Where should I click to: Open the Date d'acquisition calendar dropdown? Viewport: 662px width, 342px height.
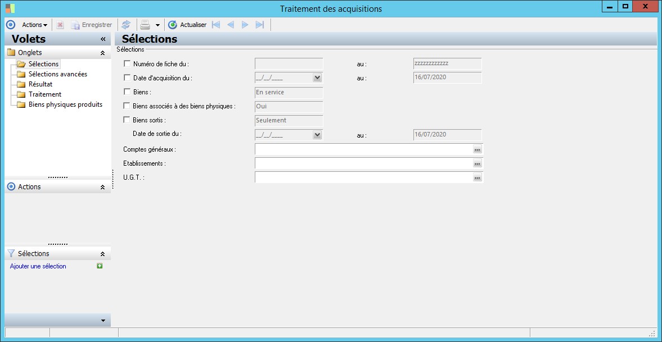pos(317,77)
